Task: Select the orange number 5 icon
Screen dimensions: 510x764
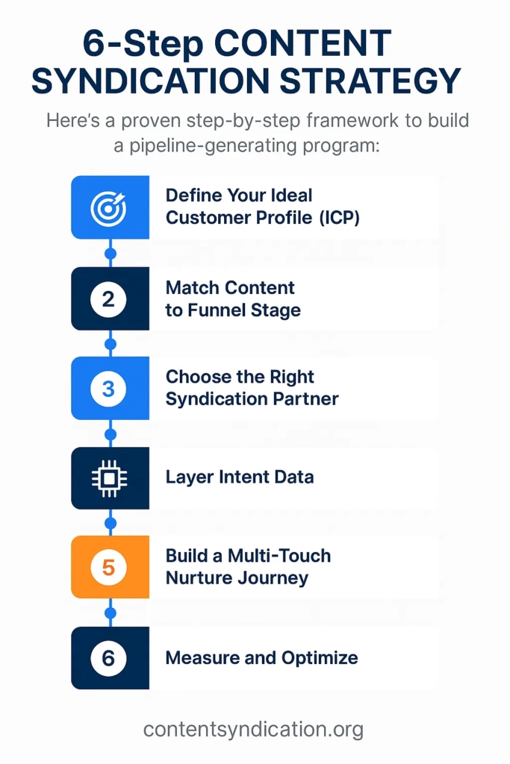Action: click(x=109, y=567)
